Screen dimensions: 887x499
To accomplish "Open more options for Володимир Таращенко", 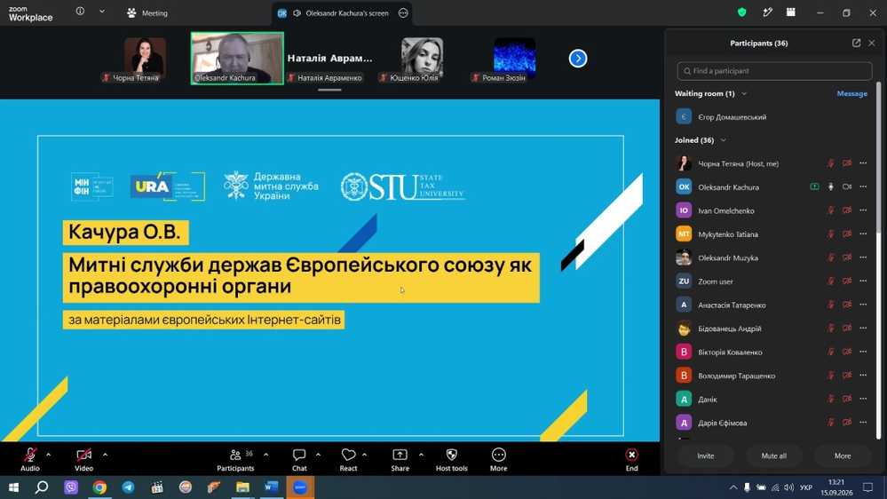I will (863, 376).
